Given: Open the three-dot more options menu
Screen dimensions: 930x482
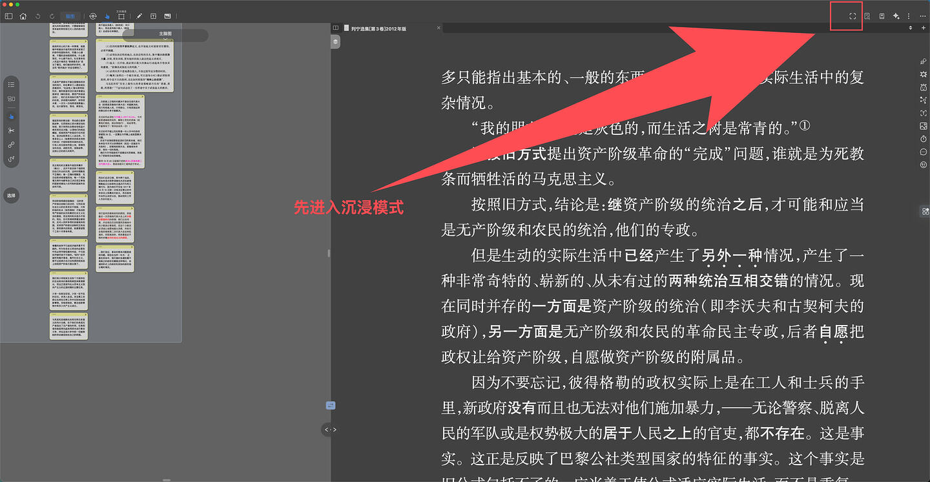Looking at the screenshot, I should [922, 16].
